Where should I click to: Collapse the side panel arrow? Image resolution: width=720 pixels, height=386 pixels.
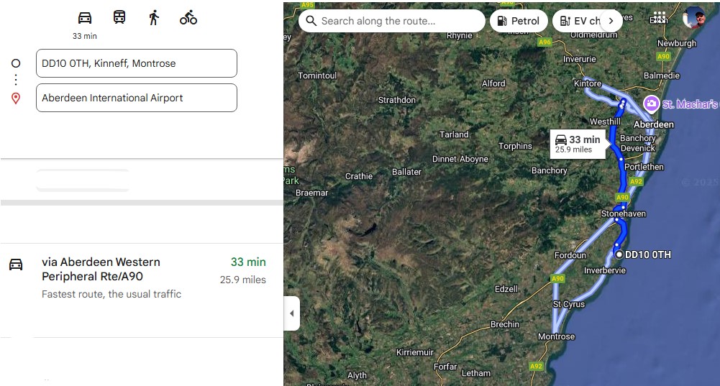click(291, 313)
